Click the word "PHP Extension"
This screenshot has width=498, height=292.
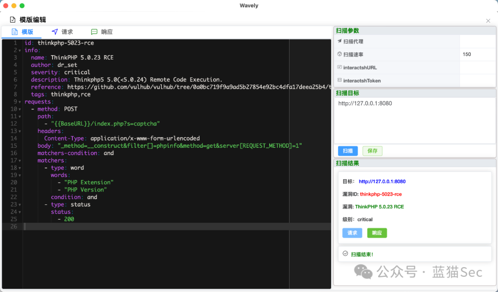[89, 182]
